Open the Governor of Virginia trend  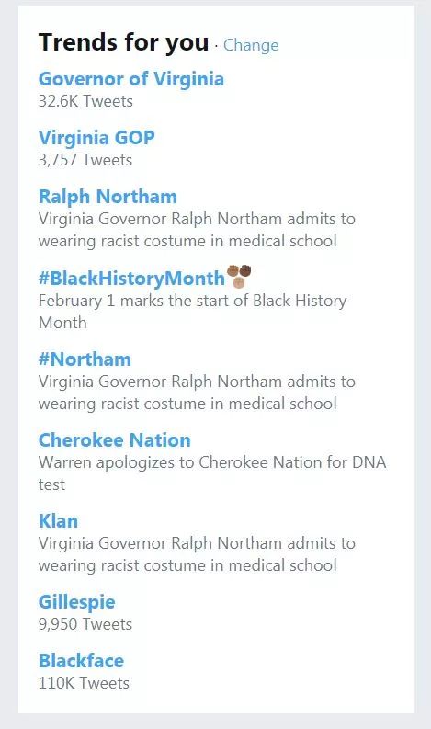(131, 79)
